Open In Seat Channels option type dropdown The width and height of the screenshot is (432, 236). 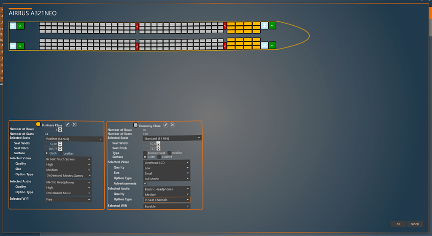pyautogui.click(x=167, y=200)
